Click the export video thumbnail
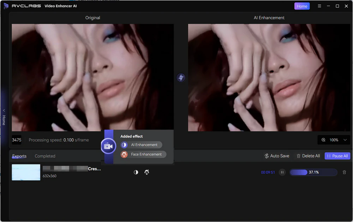353x222 pixels. [26, 172]
